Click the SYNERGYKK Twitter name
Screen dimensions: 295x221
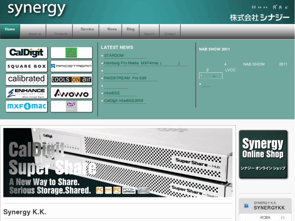pos(269,208)
